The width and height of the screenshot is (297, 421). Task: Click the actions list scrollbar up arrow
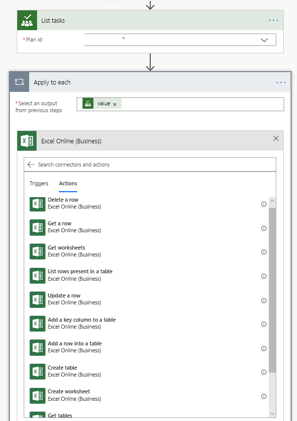[272, 201]
